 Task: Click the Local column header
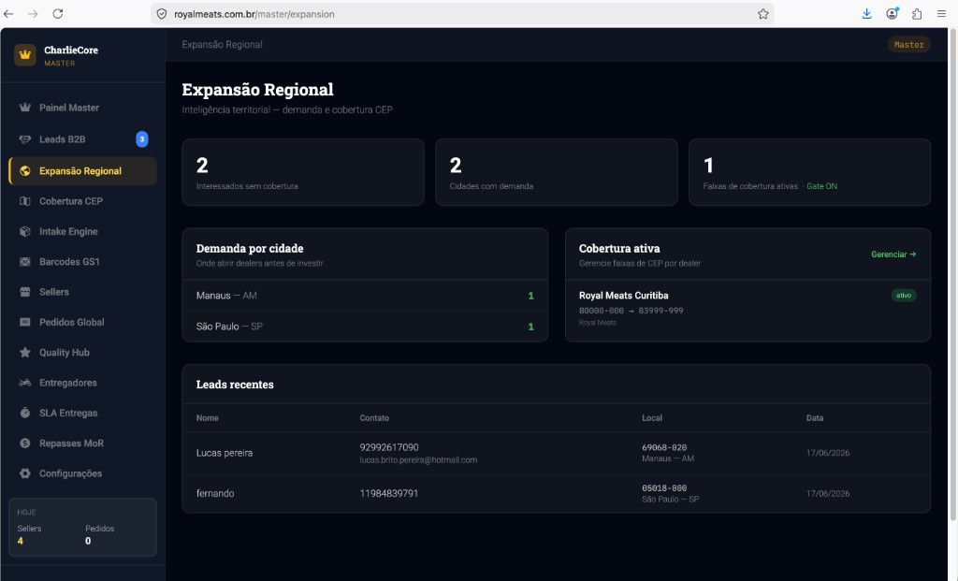652,418
